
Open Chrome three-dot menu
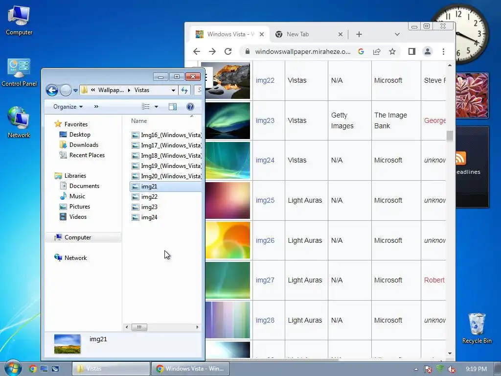443,51
